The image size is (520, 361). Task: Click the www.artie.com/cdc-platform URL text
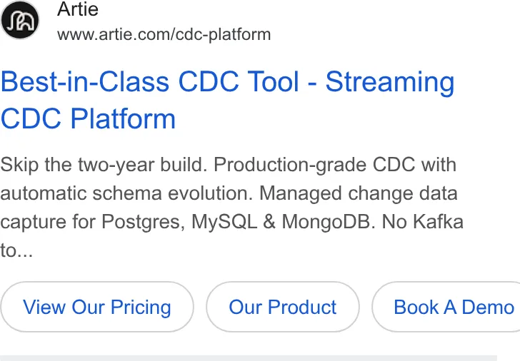tap(164, 35)
